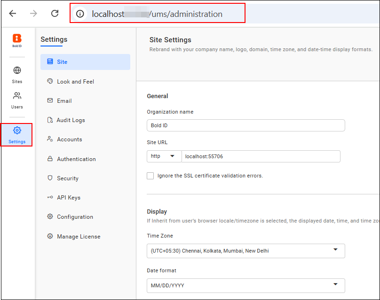
Task: Click the General section heading
Action: pos(157,96)
